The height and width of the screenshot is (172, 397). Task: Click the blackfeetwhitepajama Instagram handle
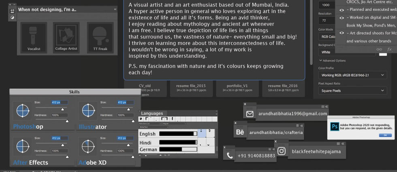pos(316,151)
